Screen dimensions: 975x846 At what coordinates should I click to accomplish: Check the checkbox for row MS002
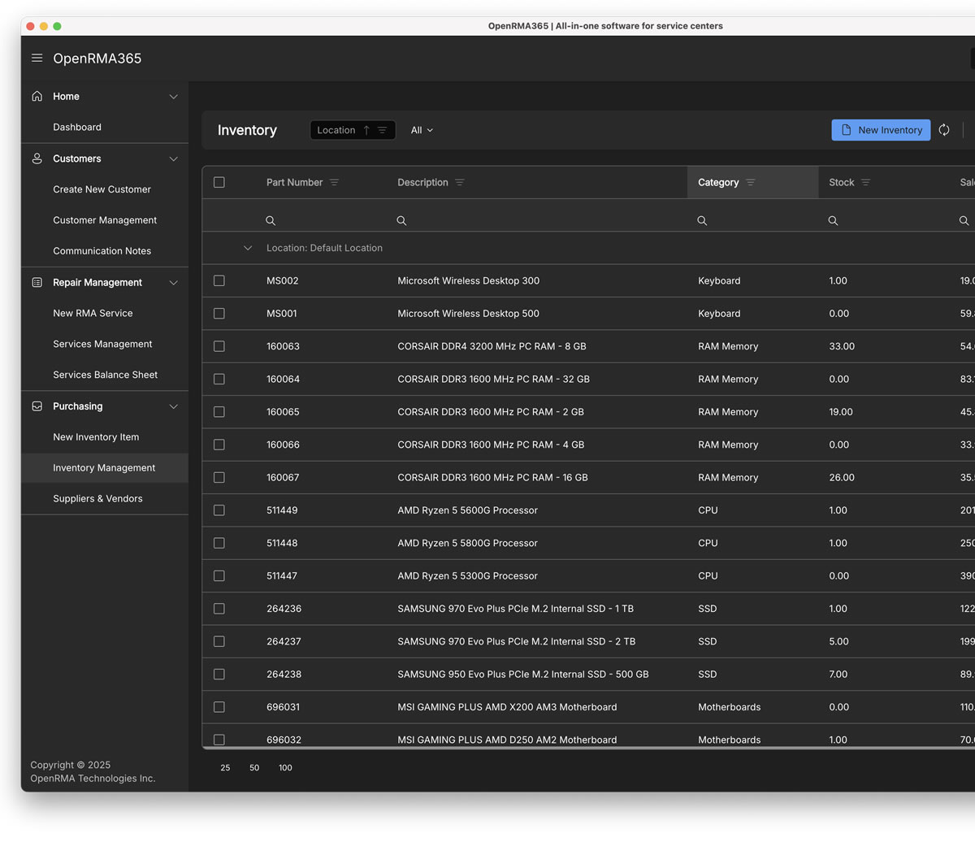219,280
